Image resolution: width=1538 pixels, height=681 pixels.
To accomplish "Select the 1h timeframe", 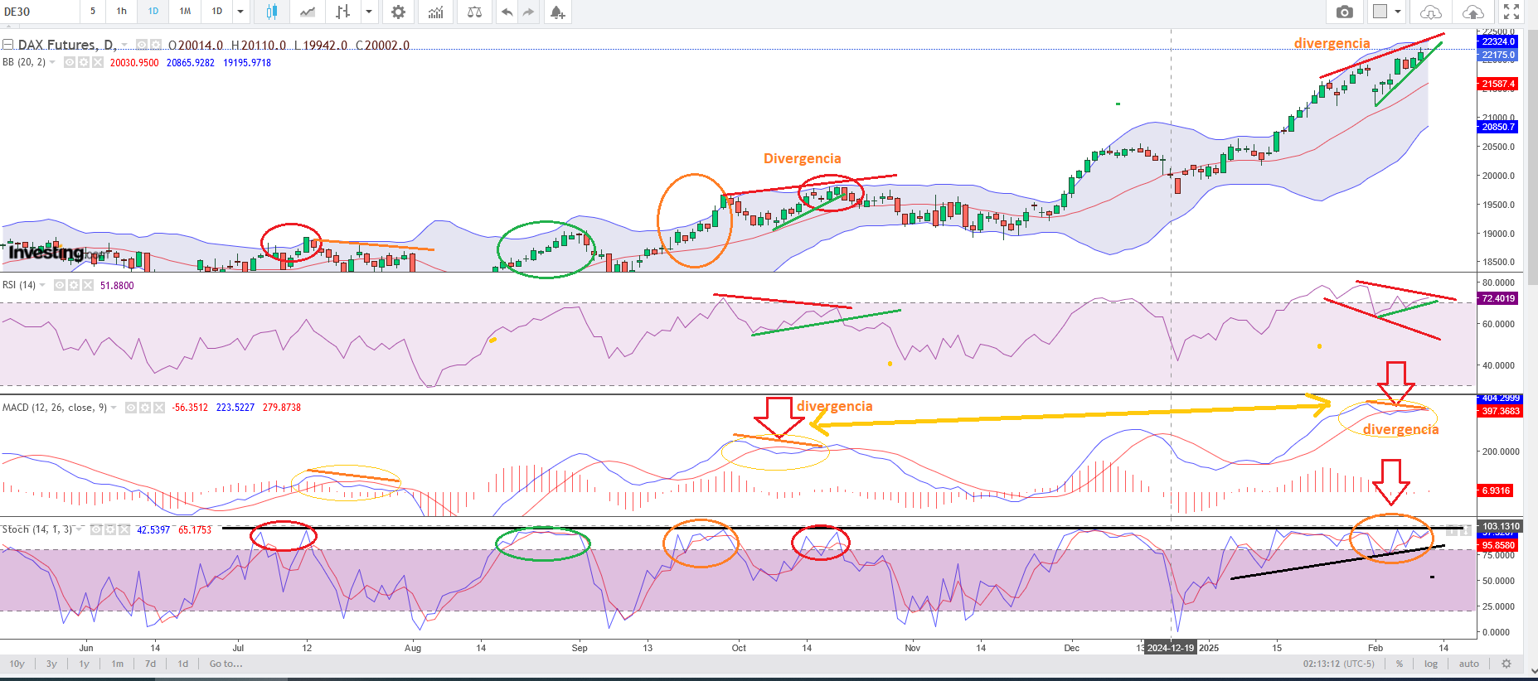I will point(122,12).
